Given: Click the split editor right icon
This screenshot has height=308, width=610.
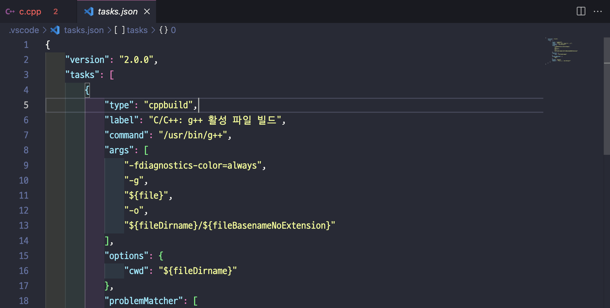Looking at the screenshot, I should (x=581, y=11).
